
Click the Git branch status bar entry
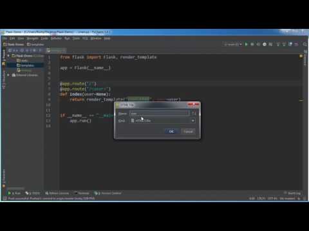(288, 198)
